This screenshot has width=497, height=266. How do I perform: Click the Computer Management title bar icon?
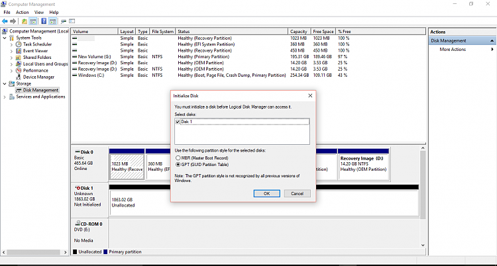[4, 4]
